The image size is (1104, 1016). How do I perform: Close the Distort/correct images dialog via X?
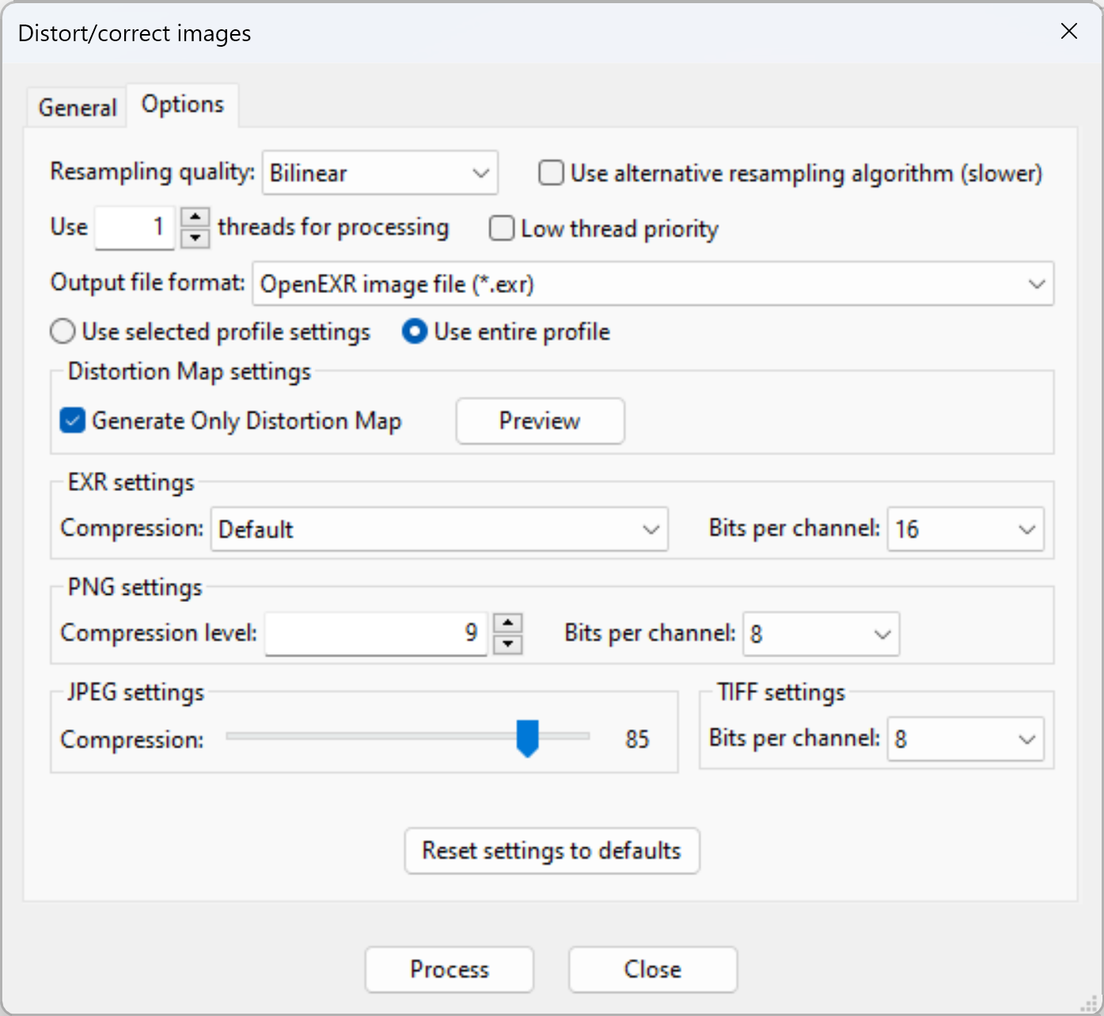pos(1068,31)
